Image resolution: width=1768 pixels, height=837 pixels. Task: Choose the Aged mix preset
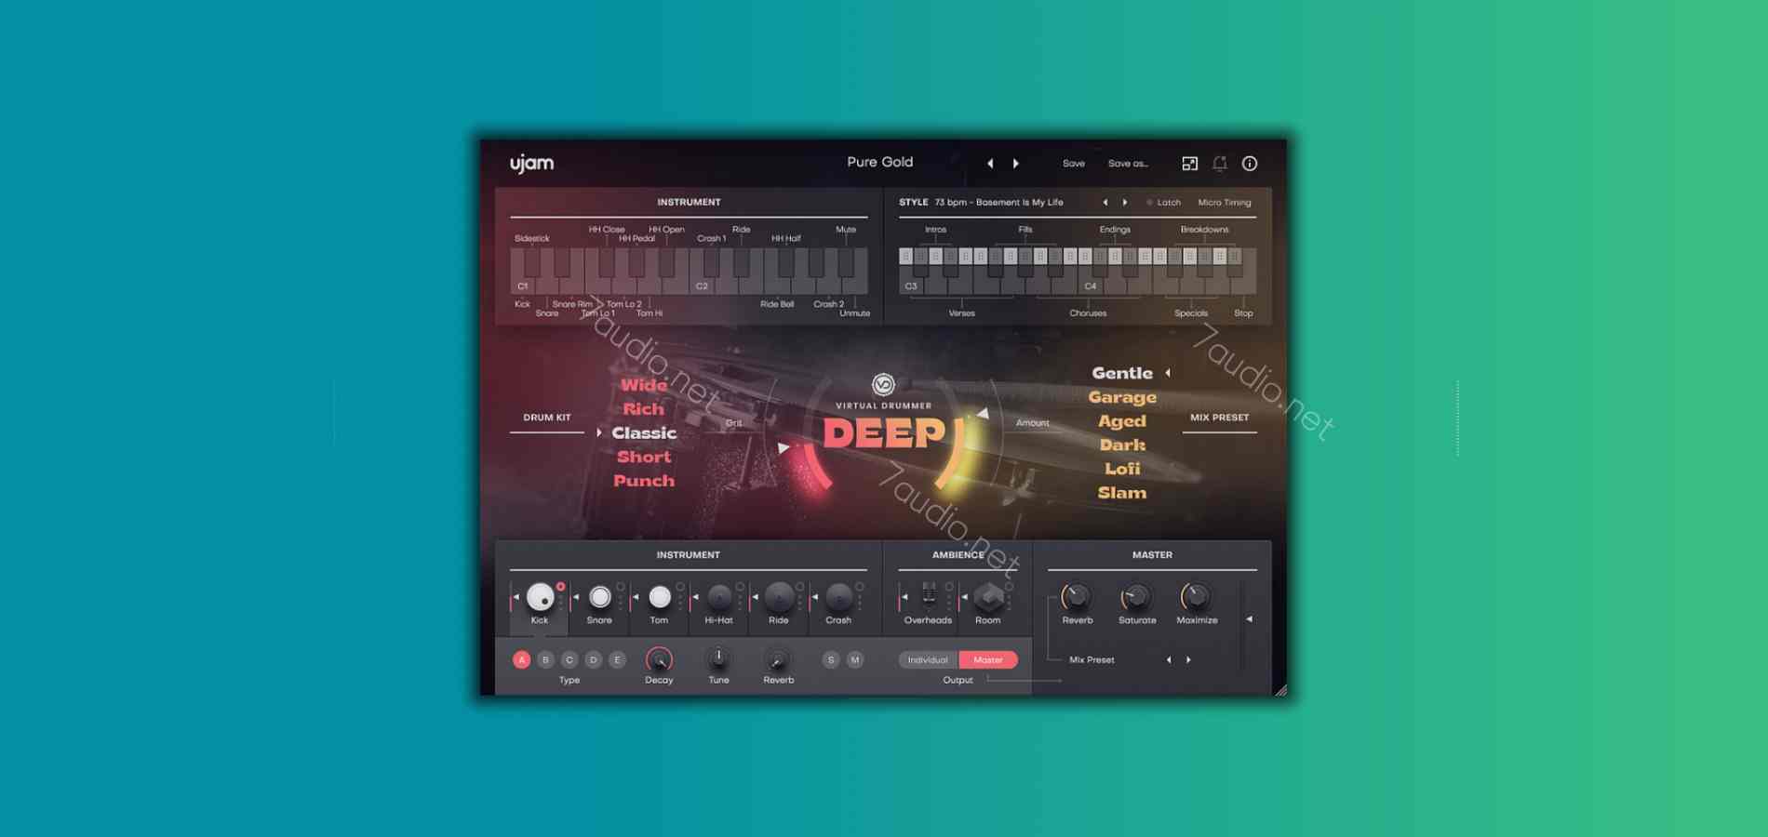pyautogui.click(x=1122, y=421)
